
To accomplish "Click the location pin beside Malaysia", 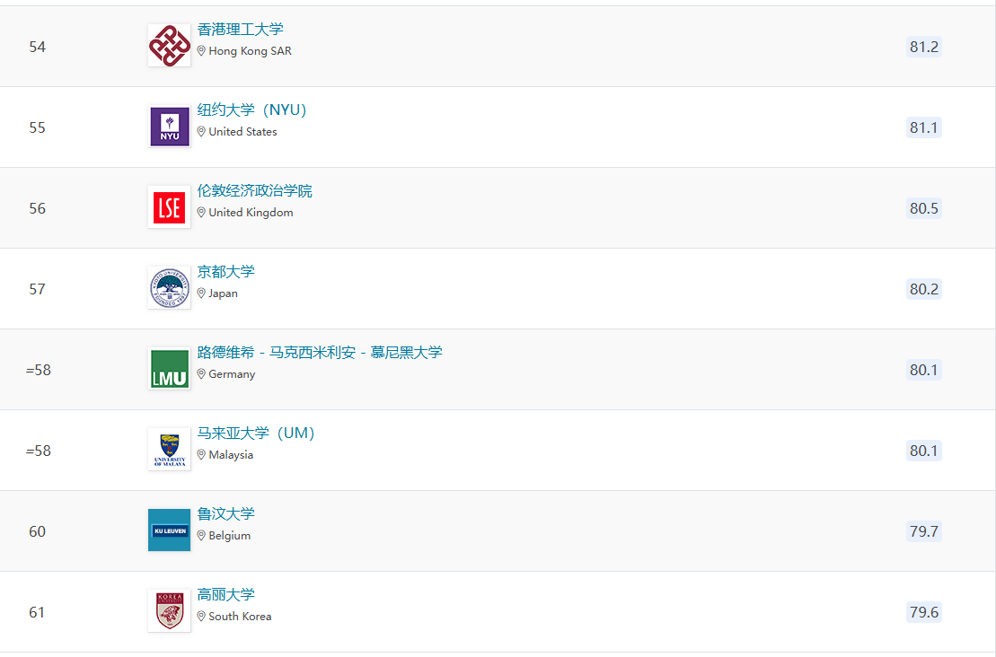I will [201, 454].
